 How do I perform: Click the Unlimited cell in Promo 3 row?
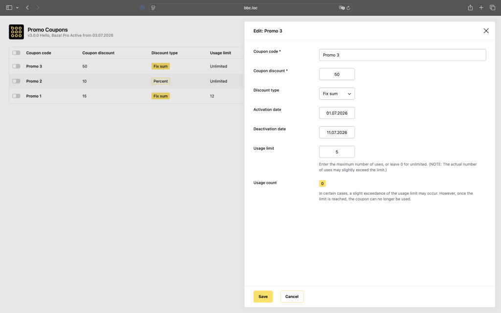point(219,66)
